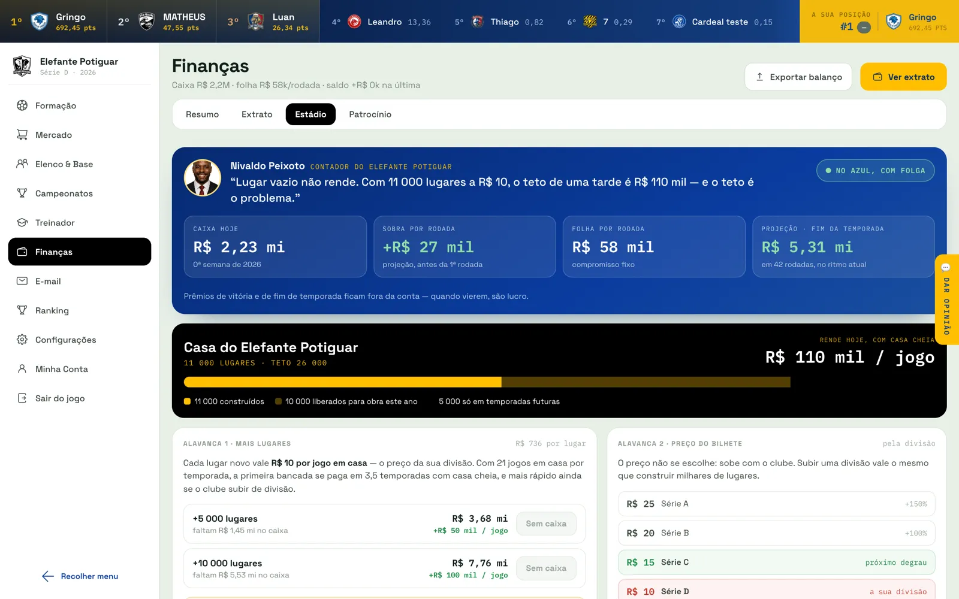Viewport: 959px width, 599px height.
Task: Click the Ranking trophy icon
Action: coord(22,310)
